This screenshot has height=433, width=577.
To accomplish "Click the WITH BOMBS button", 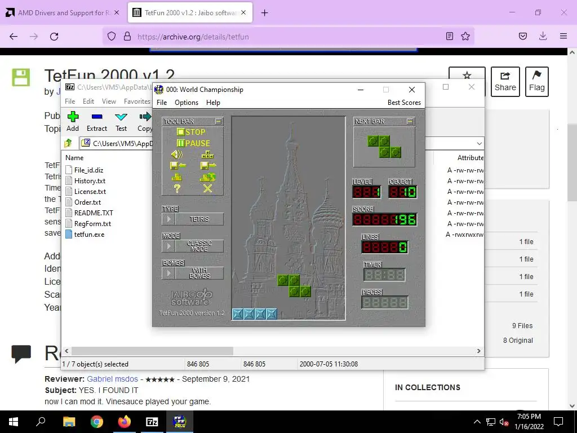I will coord(199,273).
